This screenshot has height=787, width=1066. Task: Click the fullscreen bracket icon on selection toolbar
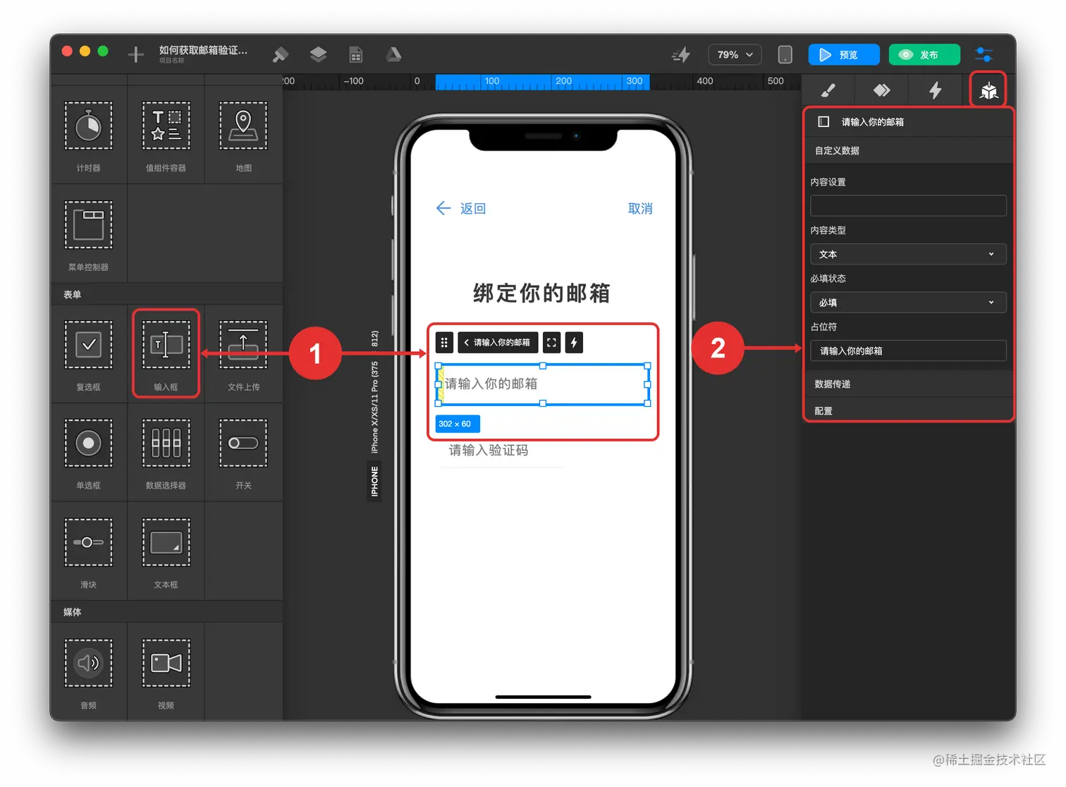[551, 343]
